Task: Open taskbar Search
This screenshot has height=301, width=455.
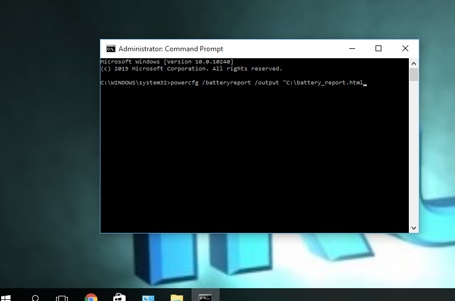Action: [x=35, y=298]
